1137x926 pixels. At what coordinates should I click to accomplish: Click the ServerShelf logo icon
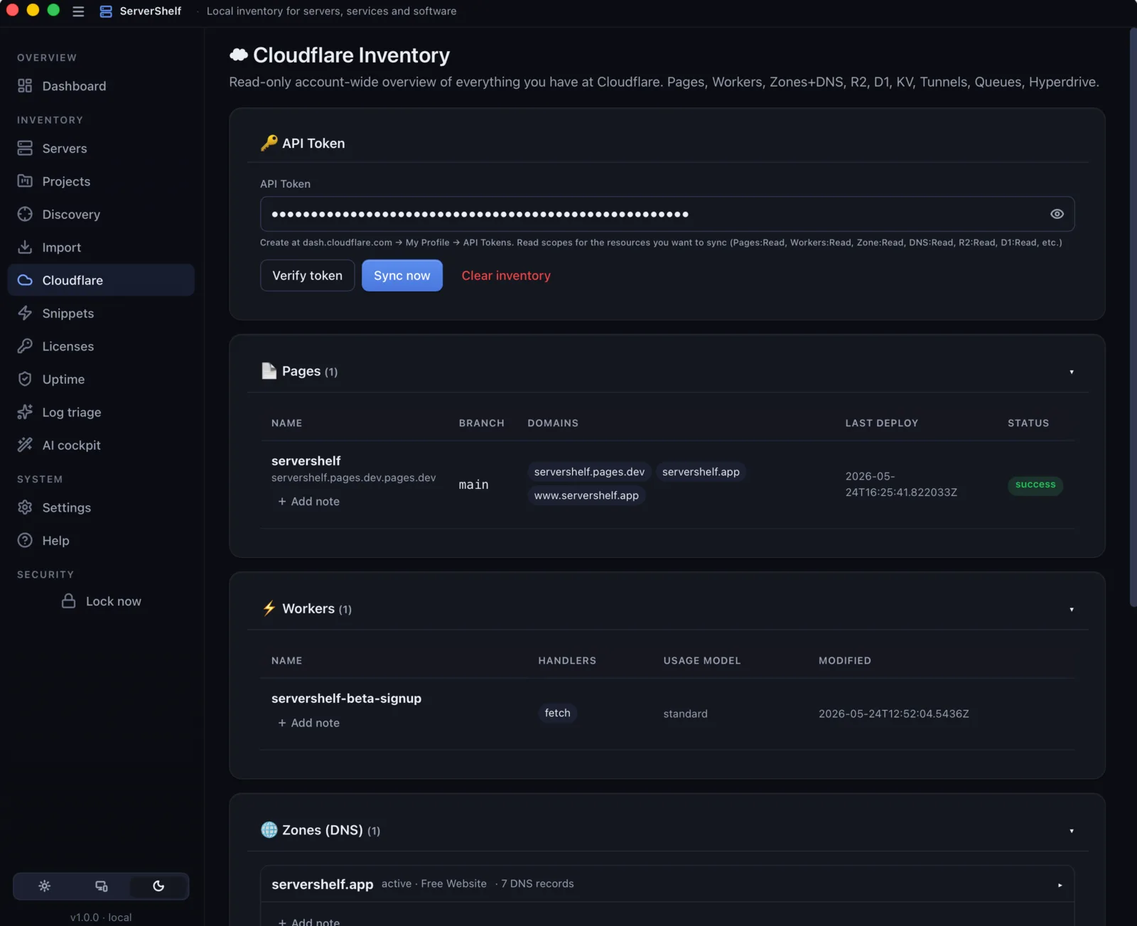tap(106, 11)
